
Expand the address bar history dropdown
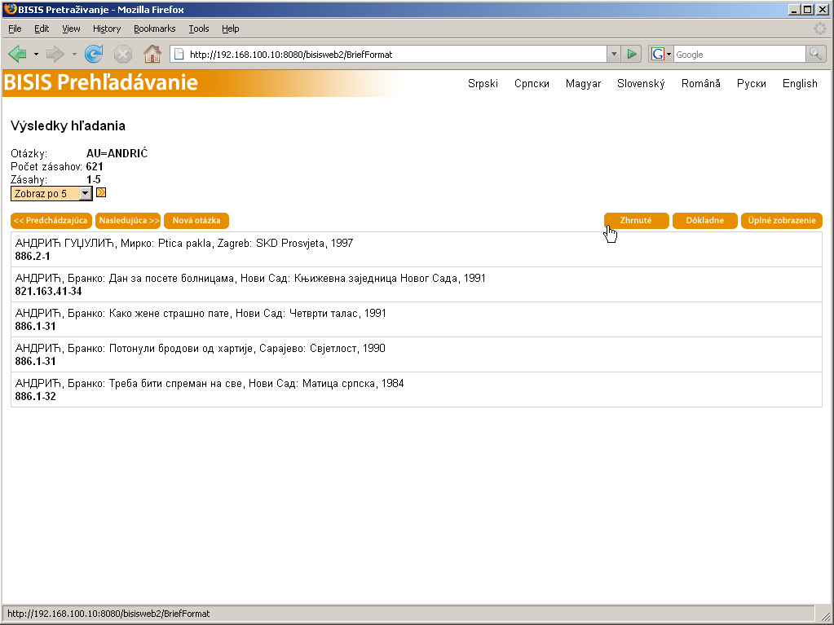click(614, 55)
